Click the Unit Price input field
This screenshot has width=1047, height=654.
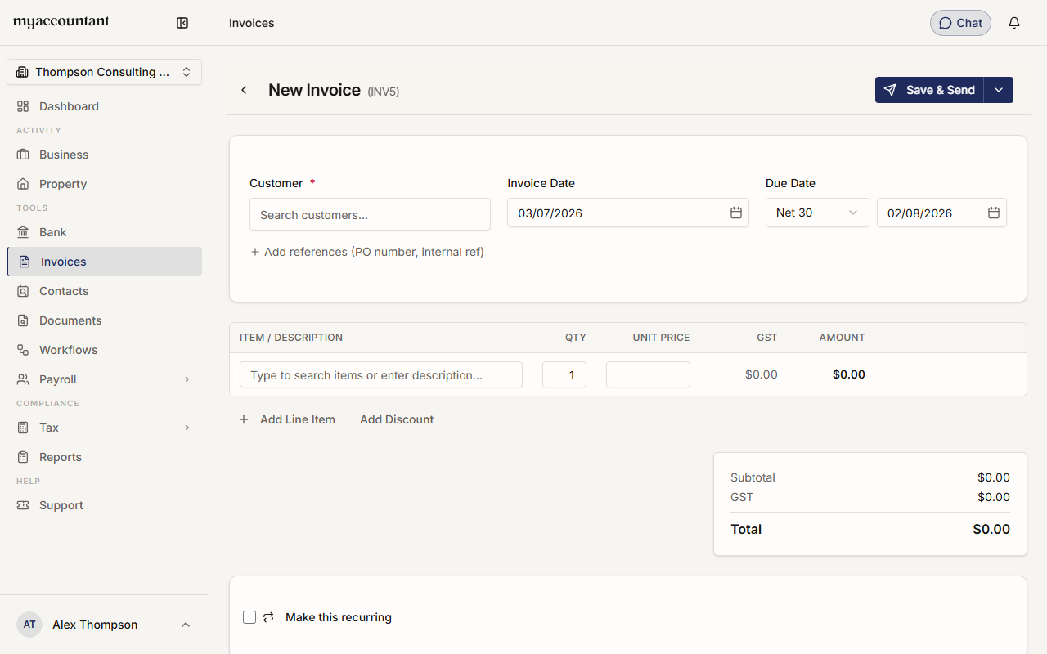[x=648, y=374]
